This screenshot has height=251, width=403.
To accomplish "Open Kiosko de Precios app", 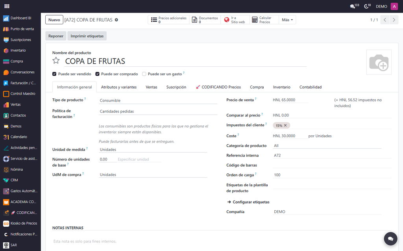I will (x=20, y=223).
